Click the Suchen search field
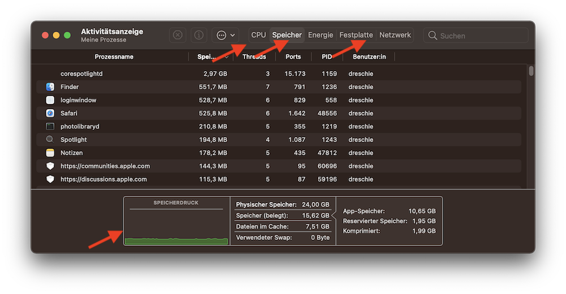Image resolution: width=566 pixels, height=294 pixels. (481, 36)
